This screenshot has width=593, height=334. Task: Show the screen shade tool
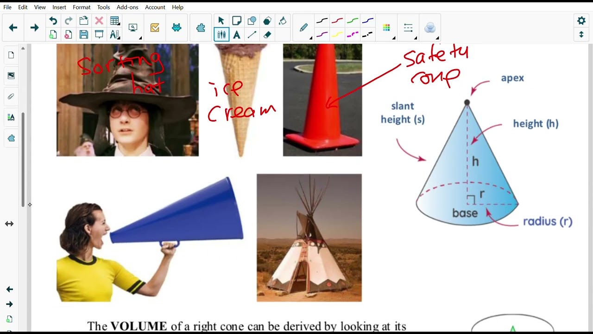point(99,34)
